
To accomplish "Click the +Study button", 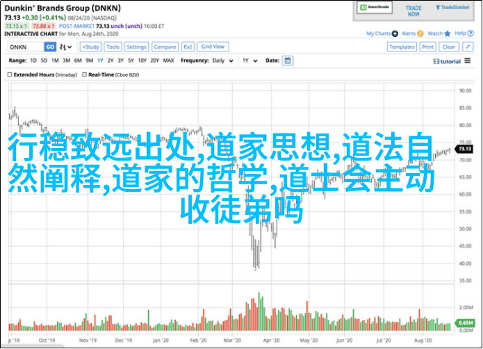I will [x=91, y=47].
